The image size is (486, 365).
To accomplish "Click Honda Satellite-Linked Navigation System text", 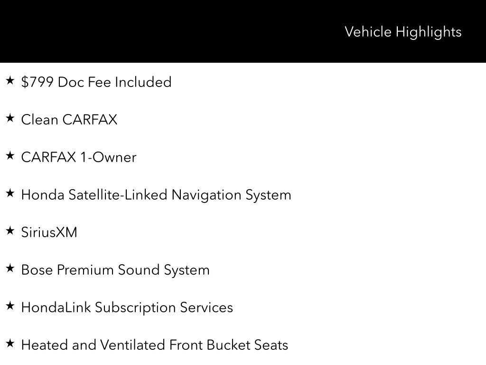I will click(156, 195).
